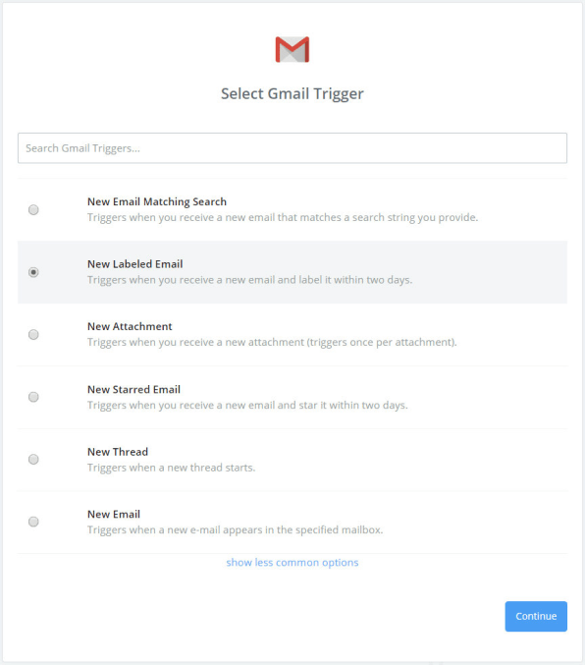Click the New Thread option title
585x665 pixels.
(x=118, y=452)
